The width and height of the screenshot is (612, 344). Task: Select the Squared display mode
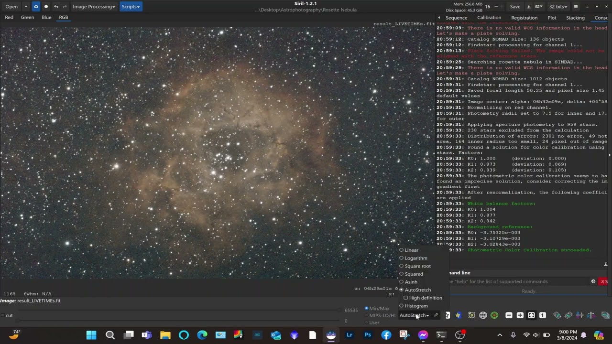pyautogui.click(x=411, y=274)
